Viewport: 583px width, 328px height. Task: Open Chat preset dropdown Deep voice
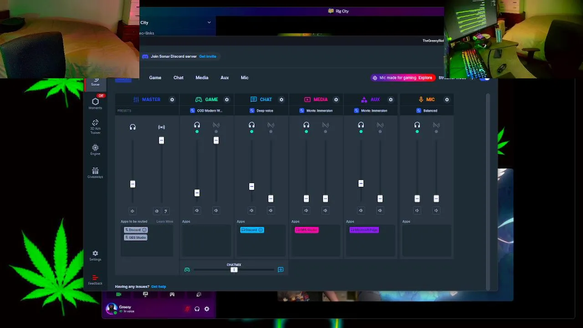click(261, 111)
